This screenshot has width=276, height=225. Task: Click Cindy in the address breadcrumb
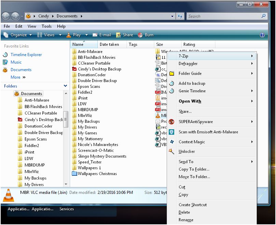click(43, 16)
